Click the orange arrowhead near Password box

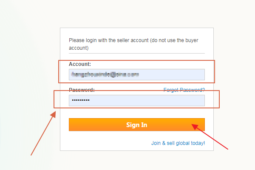[53, 114]
